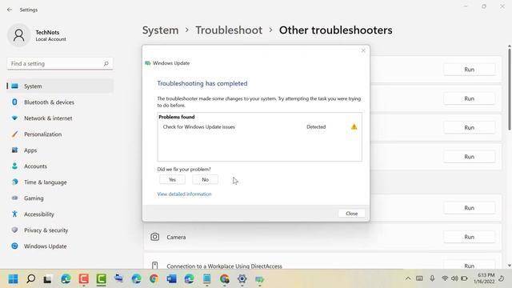Open Notepad from the taskbar
This screenshot has height=288, width=512.
point(206,279)
